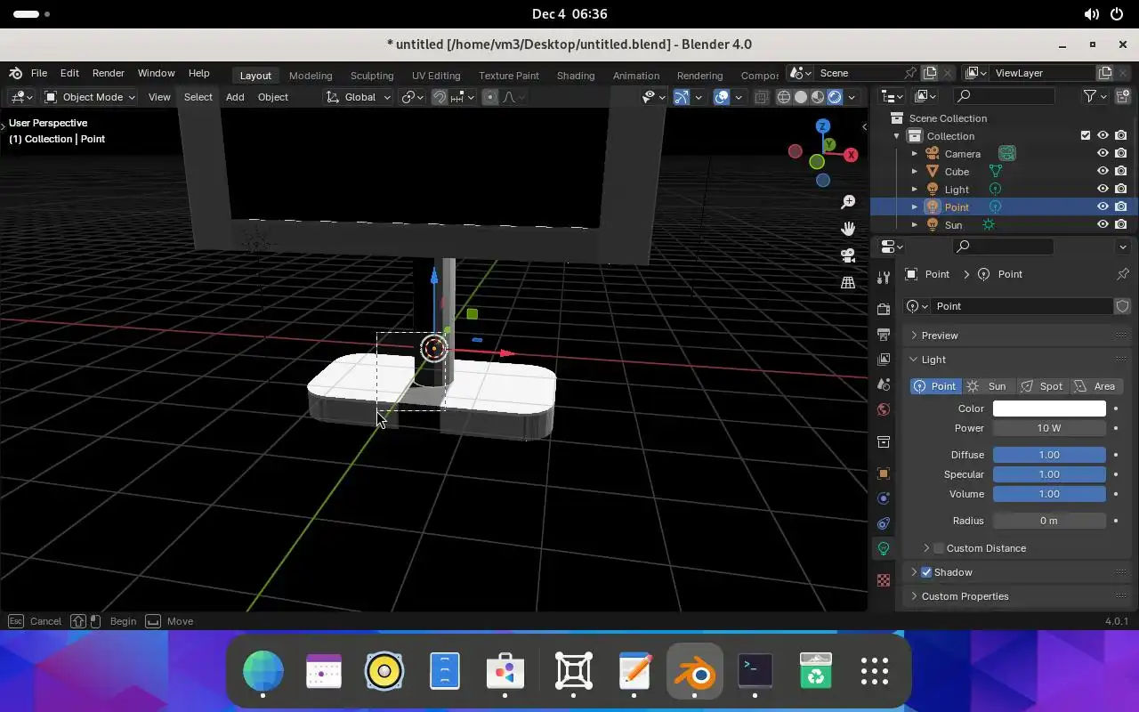Open the View Layer properties tab

point(884,360)
